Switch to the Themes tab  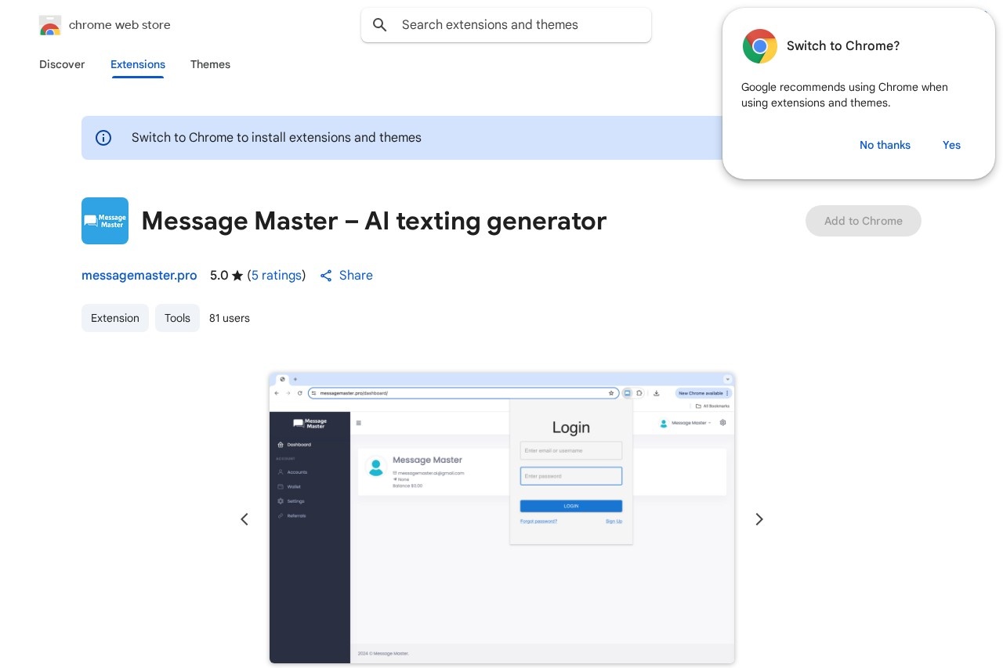coord(210,64)
